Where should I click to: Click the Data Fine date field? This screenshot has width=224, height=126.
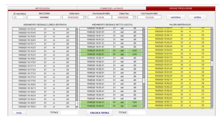click(x=123, y=17)
